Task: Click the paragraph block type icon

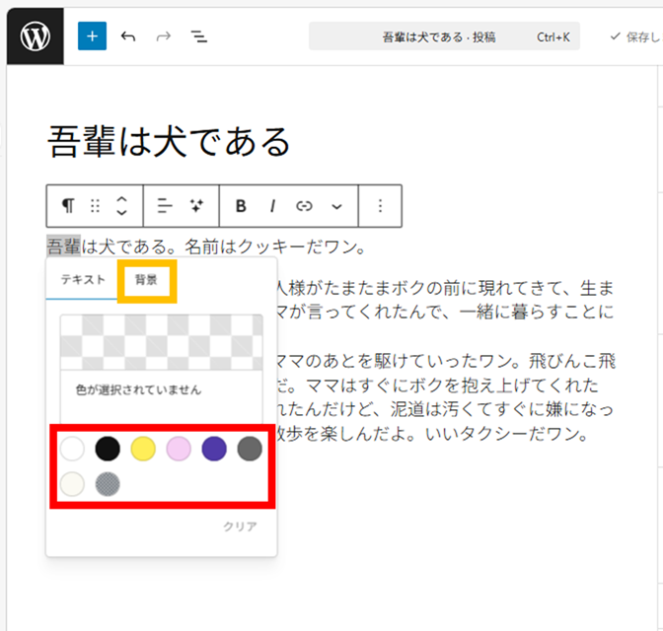Action: click(68, 206)
